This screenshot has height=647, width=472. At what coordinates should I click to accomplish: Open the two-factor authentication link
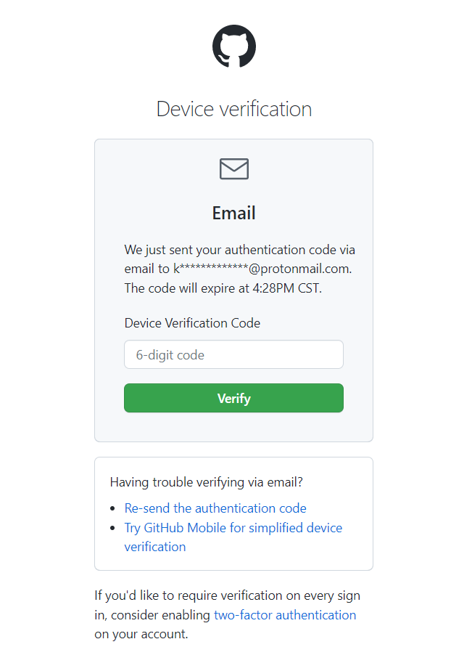tap(285, 615)
